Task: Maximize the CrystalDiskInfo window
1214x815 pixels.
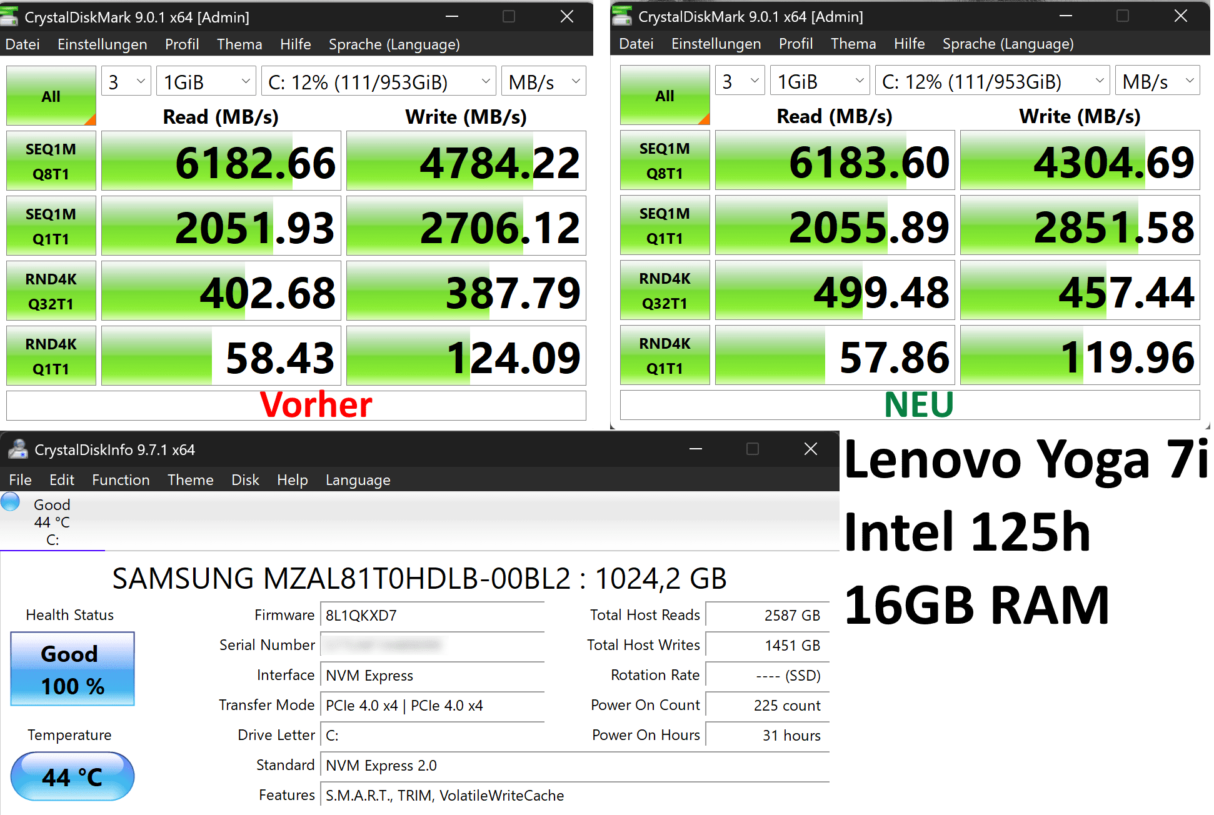Action: coord(753,449)
